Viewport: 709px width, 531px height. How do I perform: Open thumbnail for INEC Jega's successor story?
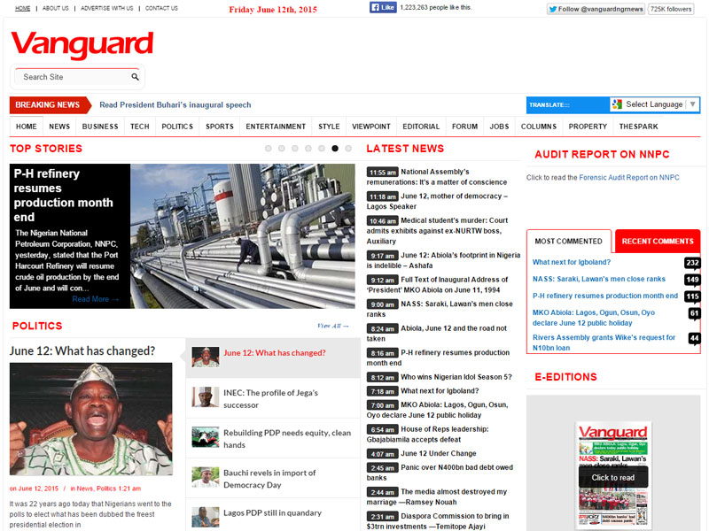point(206,396)
